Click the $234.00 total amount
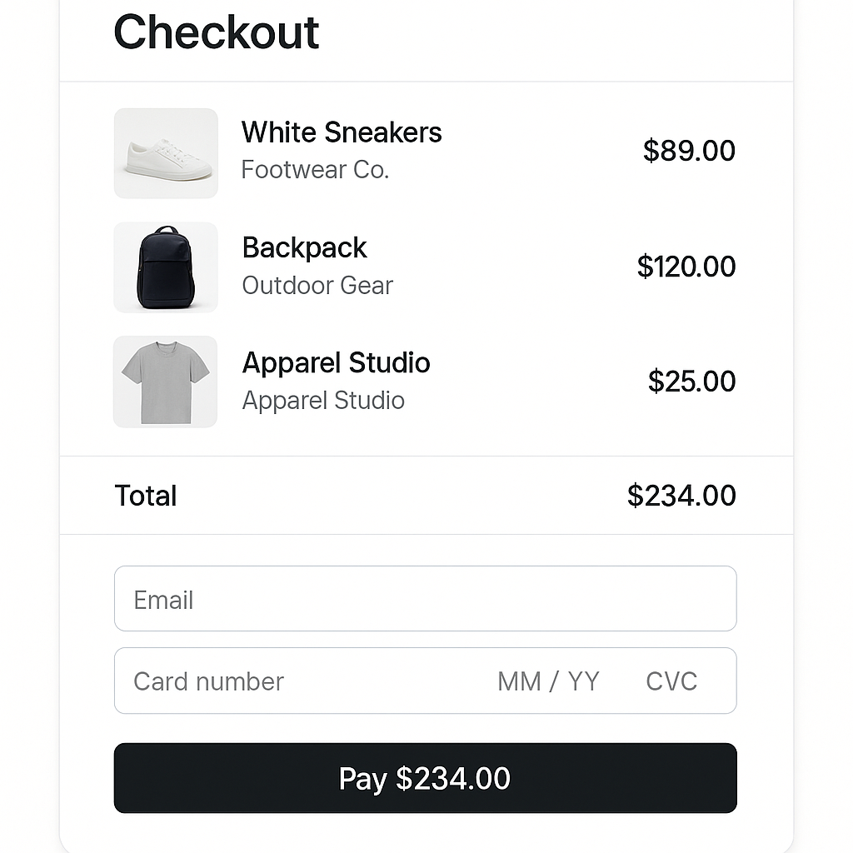This screenshot has width=853, height=853. click(681, 495)
